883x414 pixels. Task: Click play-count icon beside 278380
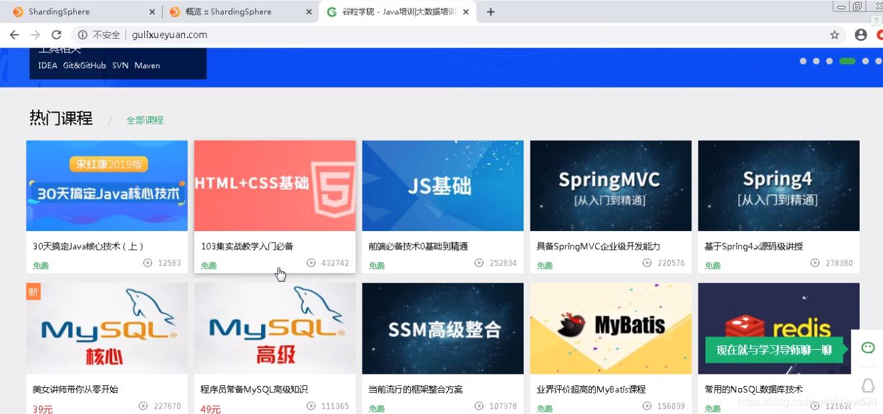[x=815, y=263]
